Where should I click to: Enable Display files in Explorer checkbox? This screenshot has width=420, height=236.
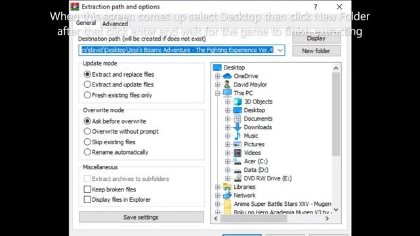tap(87, 199)
